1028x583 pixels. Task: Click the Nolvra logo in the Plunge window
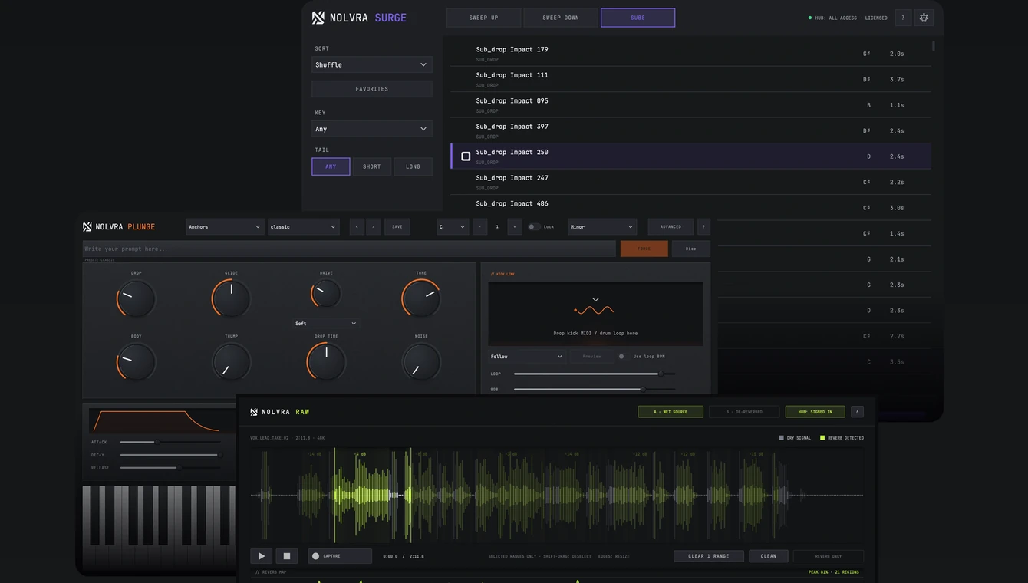click(x=87, y=226)
